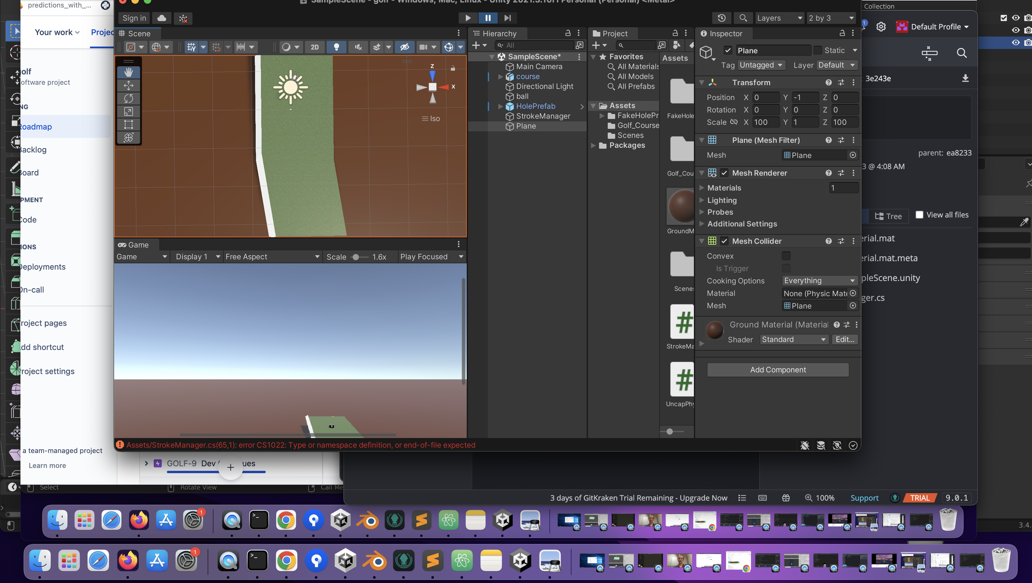Open the cloud services icon
The width and height of the screenshot is (1032, 583).
pyautogui.click(x=162, y=18)
